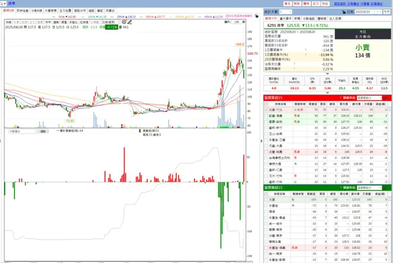The height and width of the screenshot is (263, 393).
Task: Expand arrow below the EPS fundamentals row
Action: (x=327, y=93)
